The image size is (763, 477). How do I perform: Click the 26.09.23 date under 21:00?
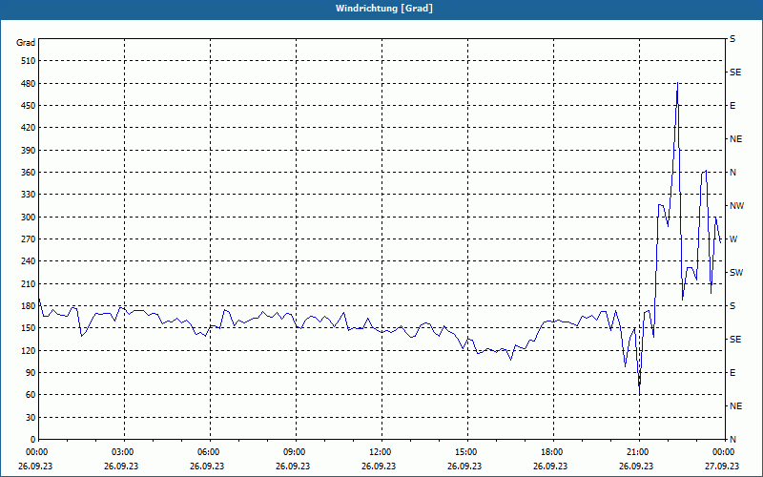[636, 466]
